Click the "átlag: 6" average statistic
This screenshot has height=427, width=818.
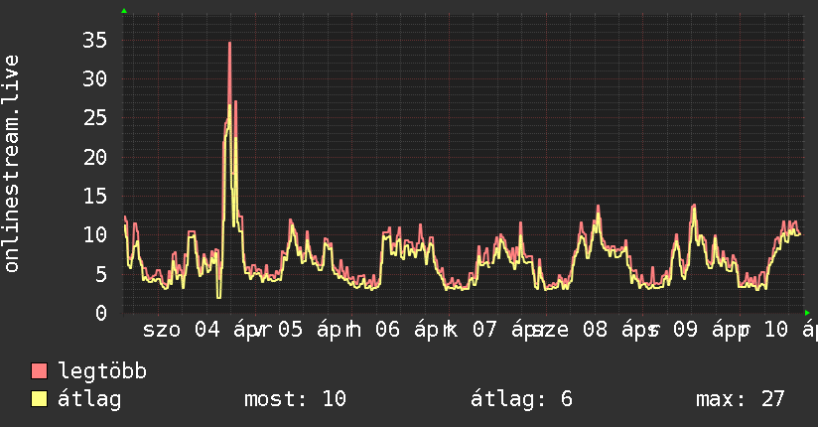click(x=521, y=399)
